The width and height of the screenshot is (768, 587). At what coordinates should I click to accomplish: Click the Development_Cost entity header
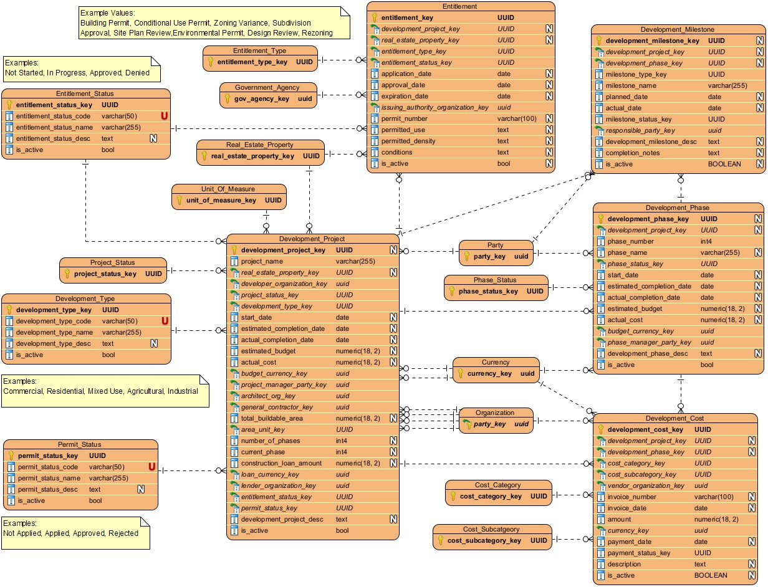678,418
